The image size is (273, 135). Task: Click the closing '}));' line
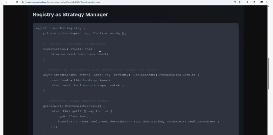pos(54,127)
